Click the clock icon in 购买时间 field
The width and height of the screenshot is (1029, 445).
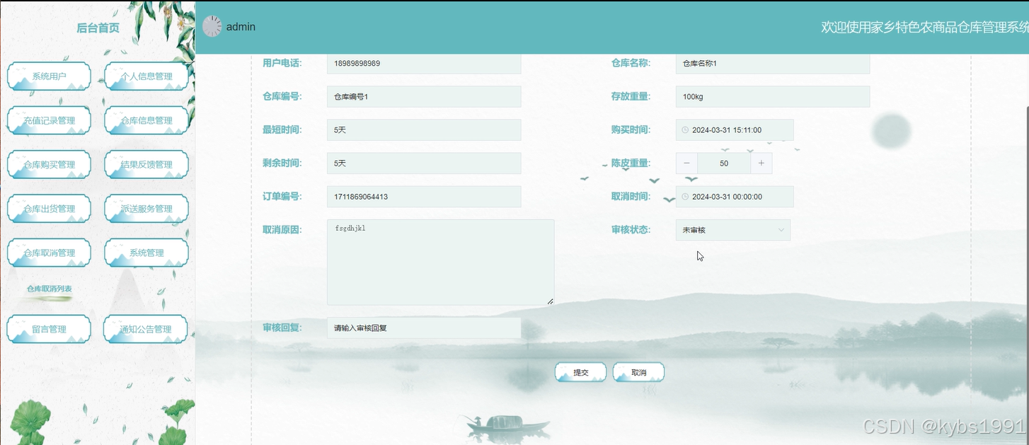tap(685, 130)
